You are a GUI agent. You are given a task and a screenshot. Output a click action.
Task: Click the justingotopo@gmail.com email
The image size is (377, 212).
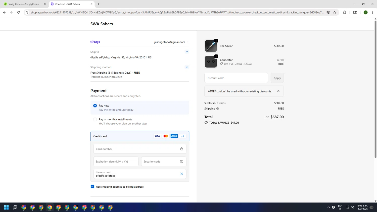click(170, 42)
